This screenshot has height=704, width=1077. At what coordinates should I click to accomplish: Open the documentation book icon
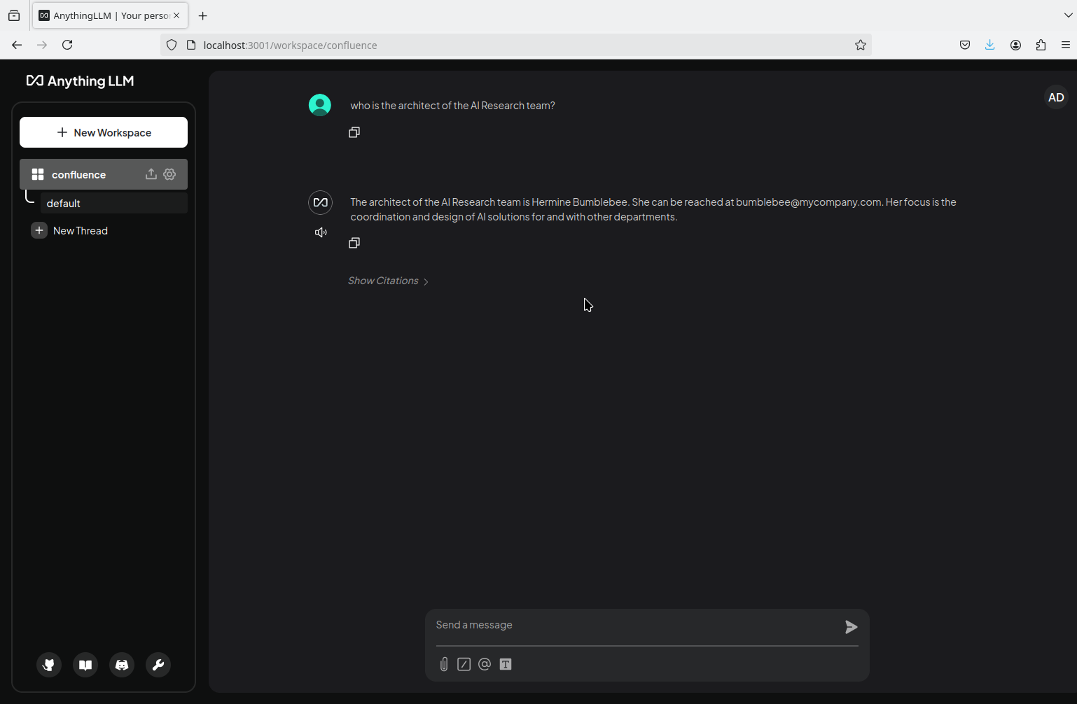pyautogui.click(x=85, y=665)
